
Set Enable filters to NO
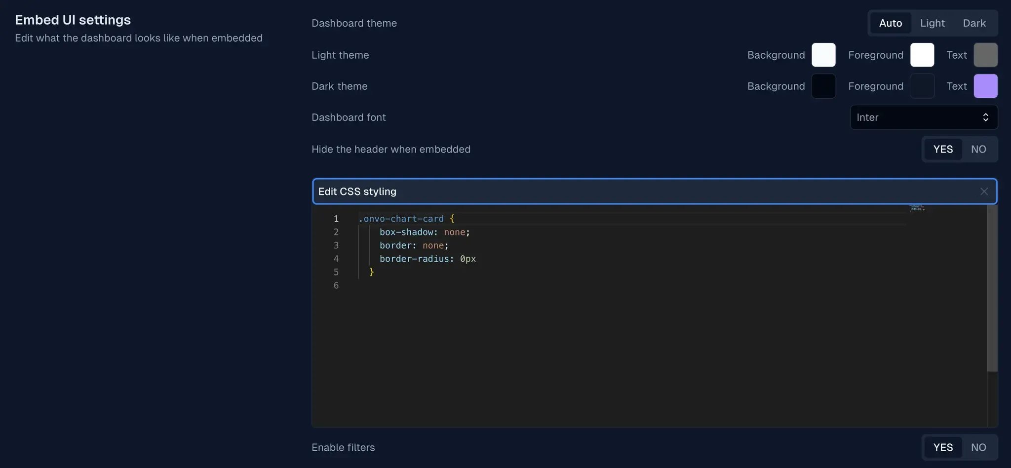978,447
